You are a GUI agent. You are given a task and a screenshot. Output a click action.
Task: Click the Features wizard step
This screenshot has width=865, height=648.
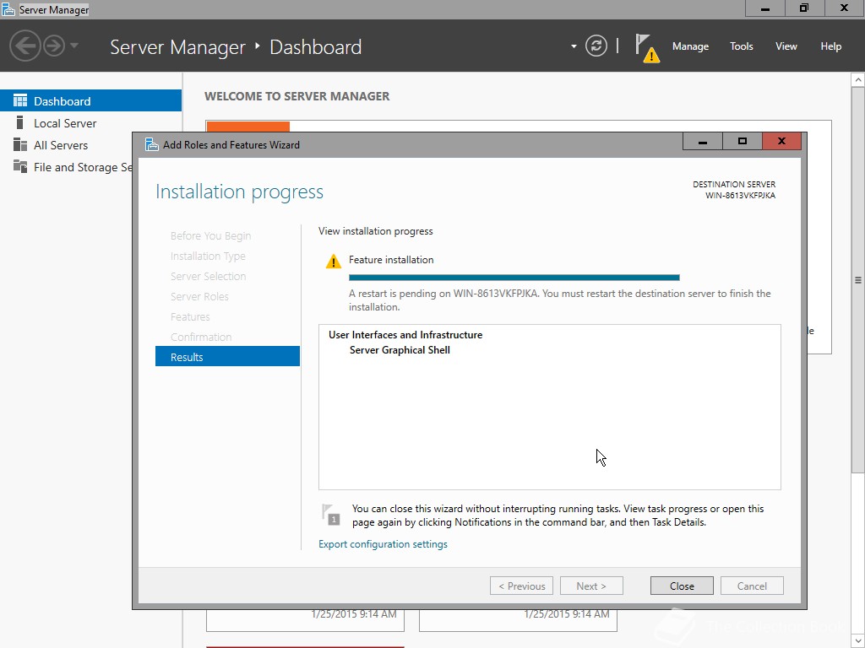pyautogui.click(x=190, y=317)
